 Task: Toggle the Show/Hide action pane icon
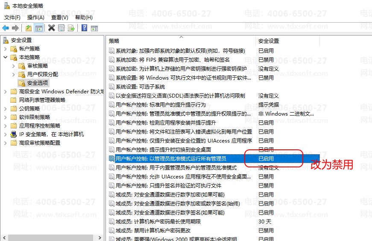tap(94, 28)
